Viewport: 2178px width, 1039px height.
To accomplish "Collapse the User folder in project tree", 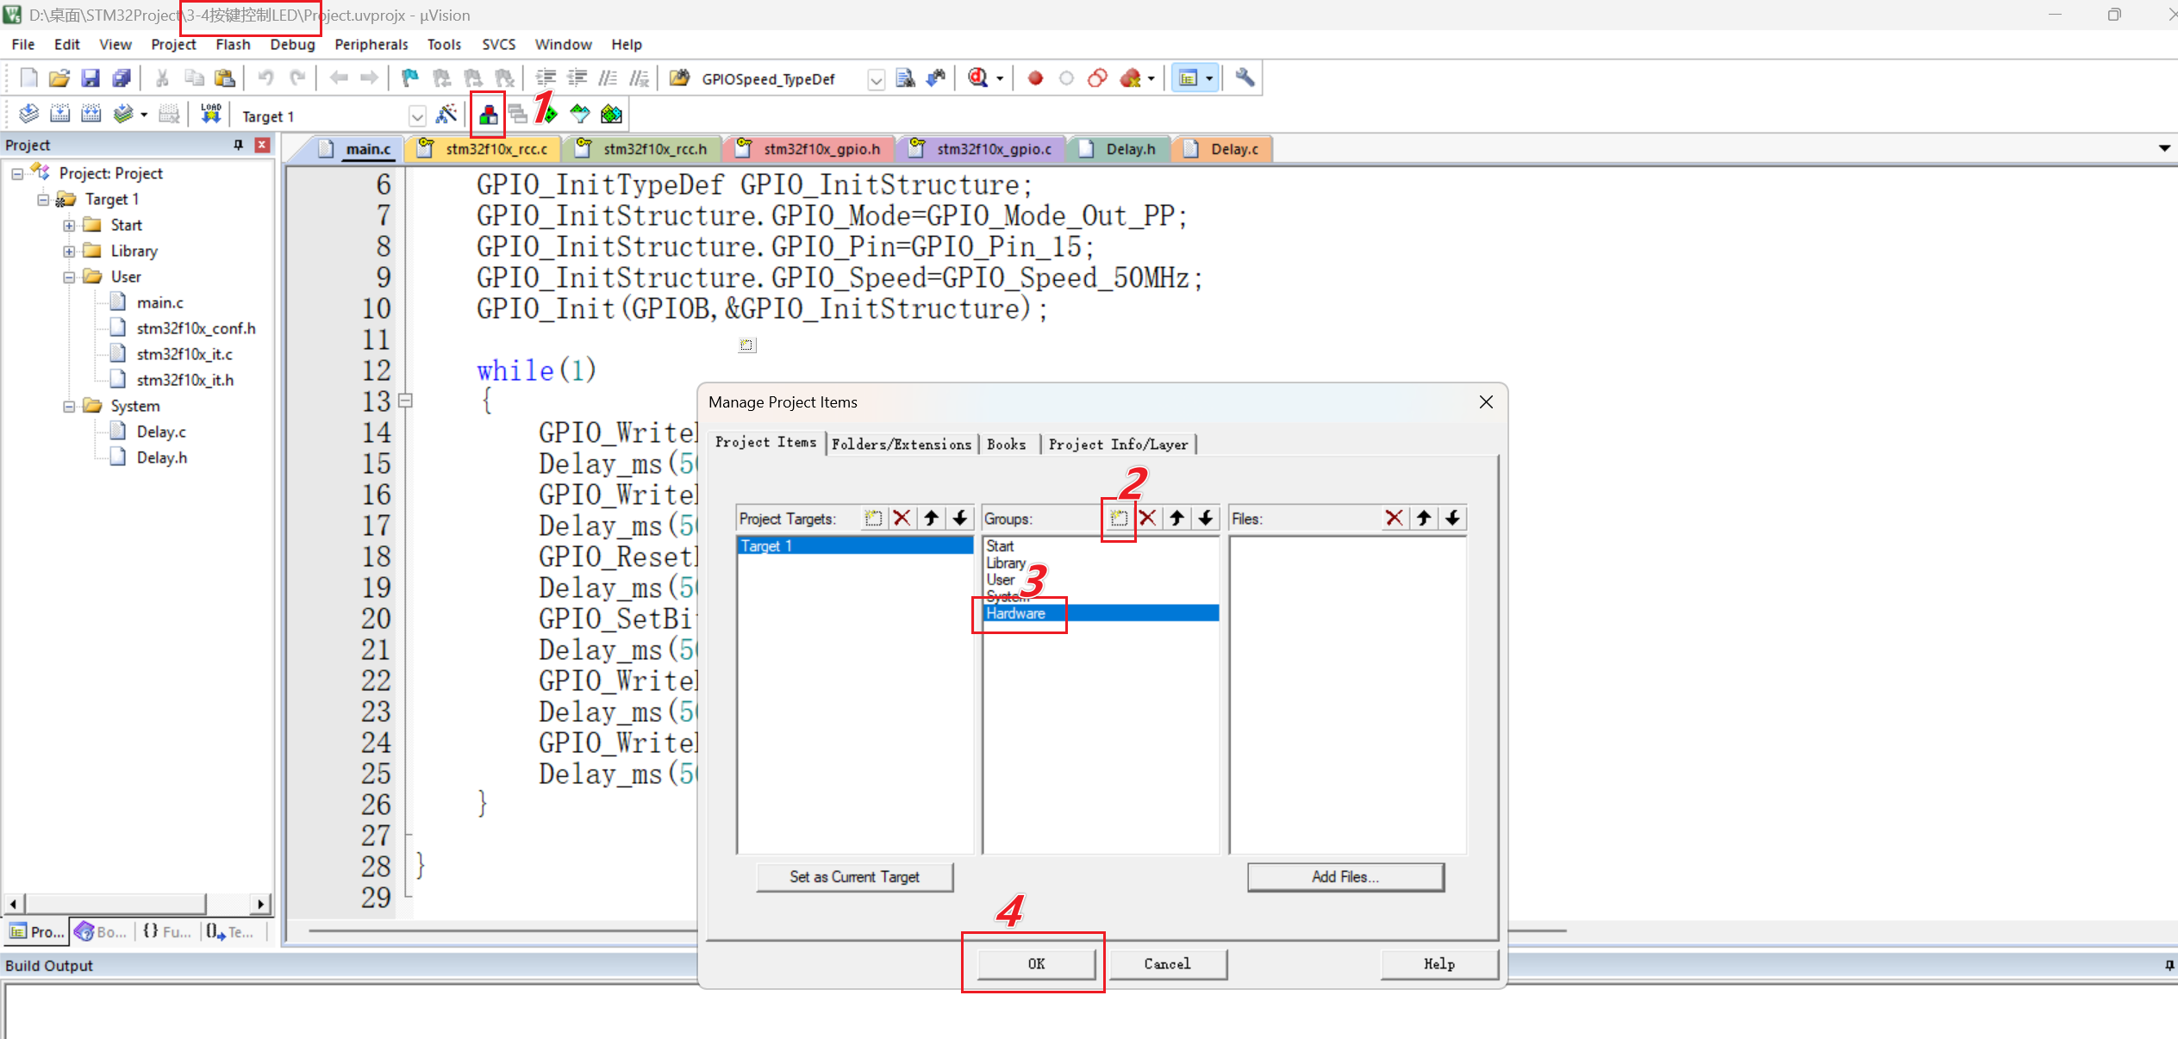I will point(69,277).
